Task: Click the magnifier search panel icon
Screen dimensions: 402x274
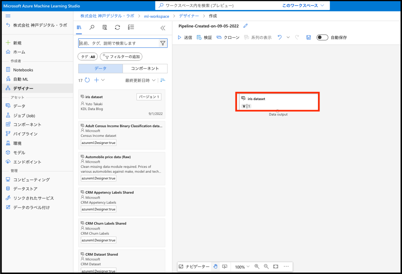Action: point(92,28)
